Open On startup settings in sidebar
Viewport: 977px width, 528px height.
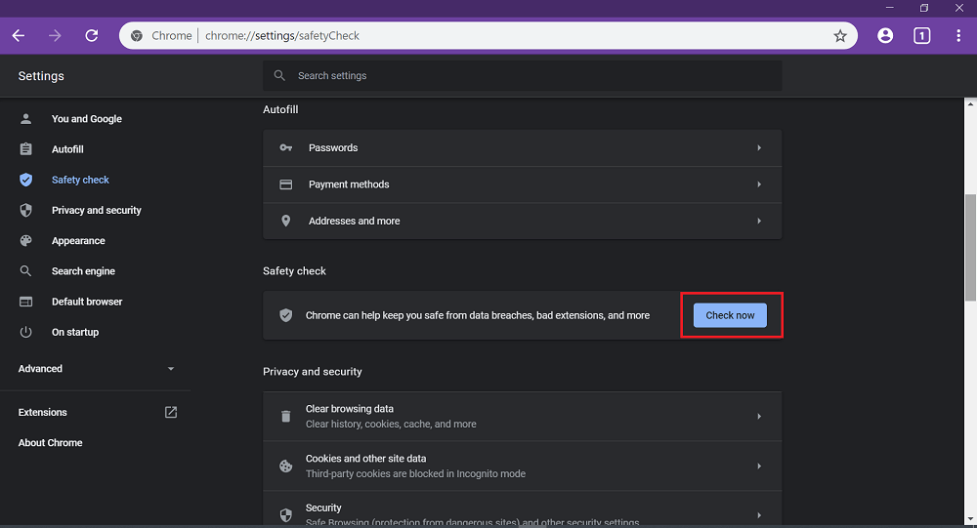click(x=75, y=333)
